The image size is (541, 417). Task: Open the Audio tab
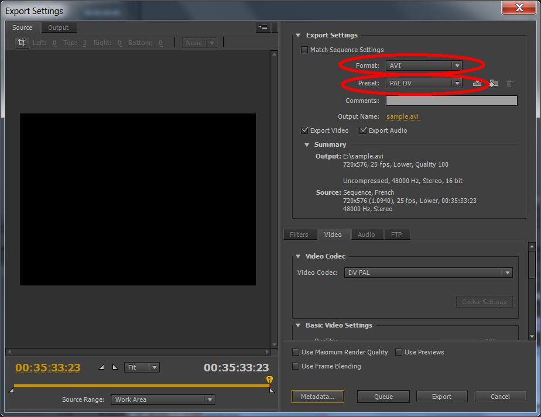pos(366,235)
